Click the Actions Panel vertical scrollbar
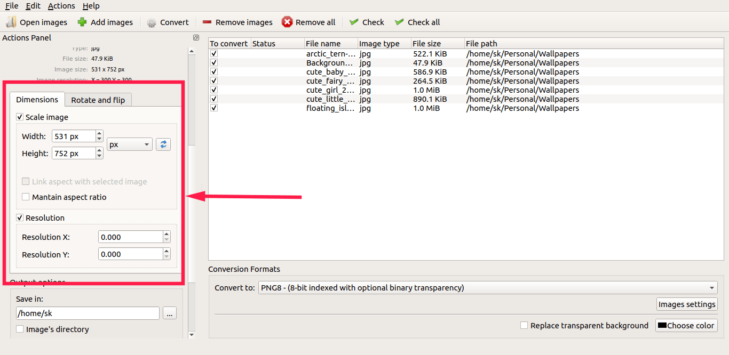 click(192, 192)
